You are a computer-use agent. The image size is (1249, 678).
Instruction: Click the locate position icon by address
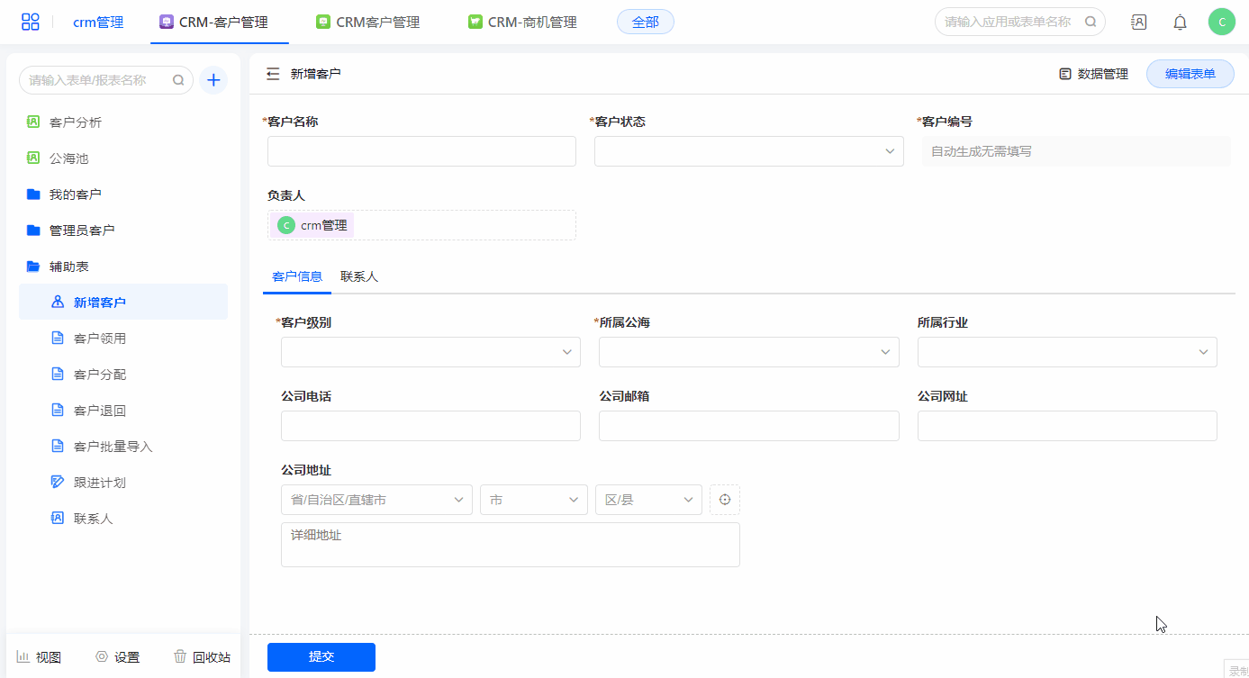coord(725,500)
